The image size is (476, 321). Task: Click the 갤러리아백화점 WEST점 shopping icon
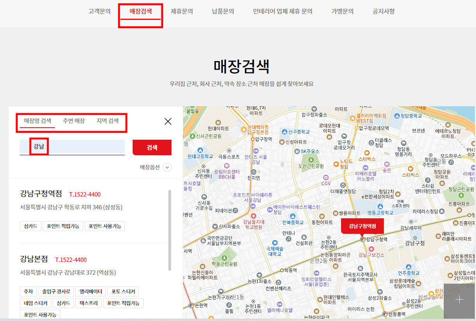point(352,118)
